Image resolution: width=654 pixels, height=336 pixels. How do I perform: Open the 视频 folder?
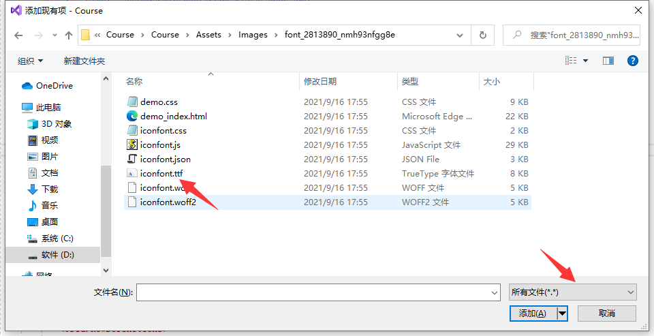[42, 140]
